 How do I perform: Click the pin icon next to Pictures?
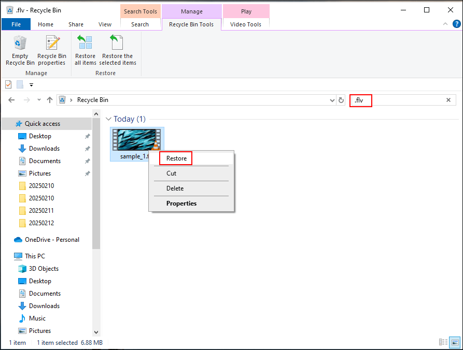click(x=88, y=173)
